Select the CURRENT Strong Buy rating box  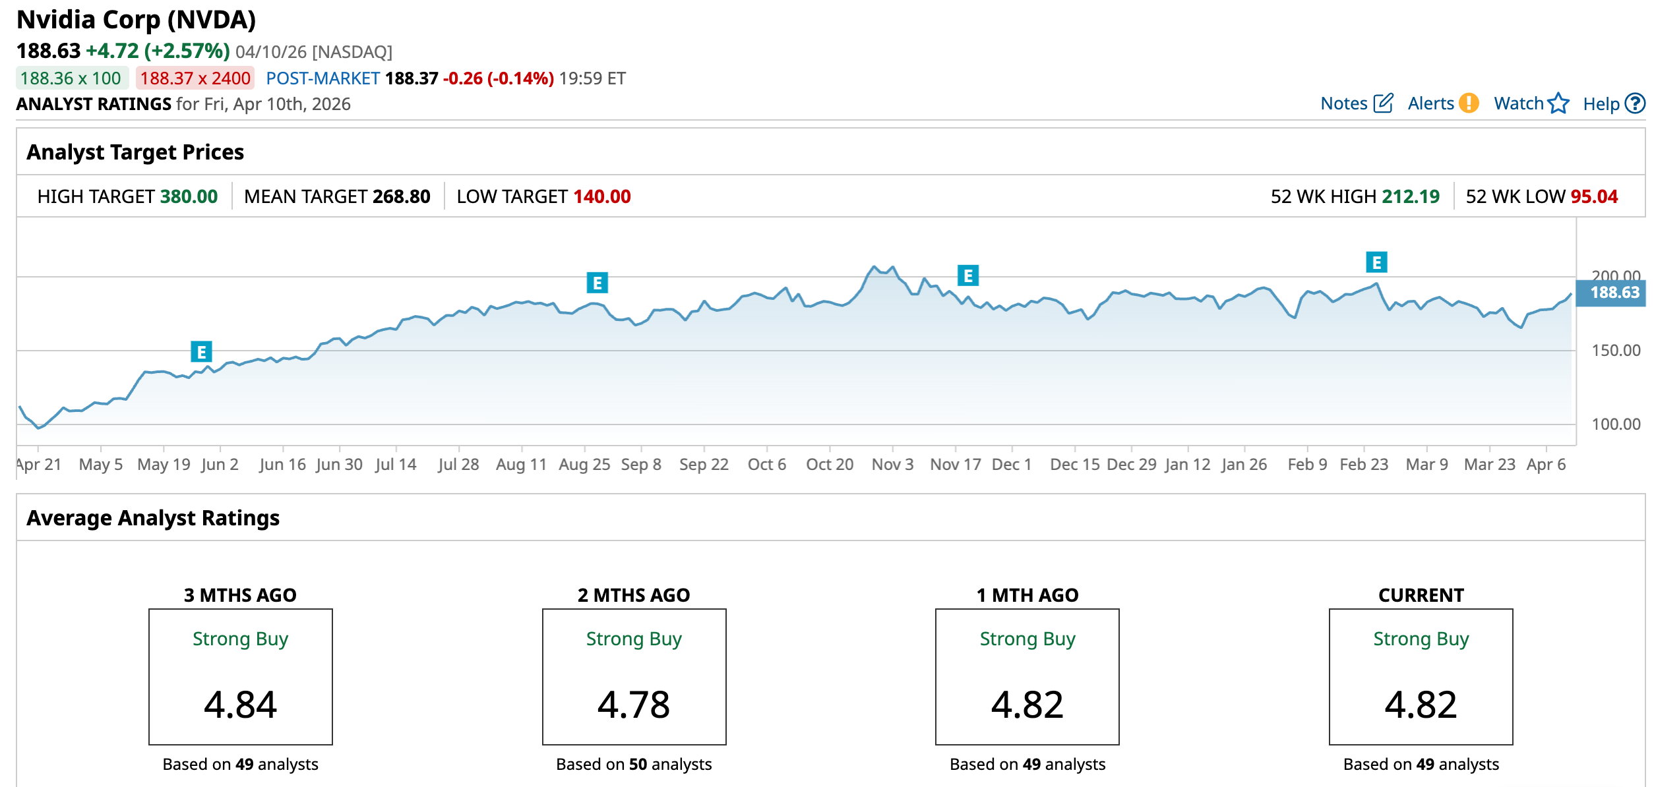coord(1421,676)
